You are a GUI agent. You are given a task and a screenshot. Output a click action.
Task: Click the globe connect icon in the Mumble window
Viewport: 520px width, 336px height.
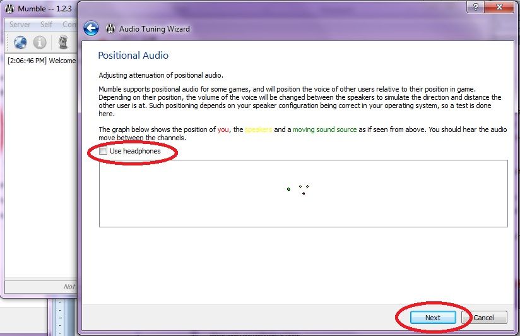click(x=20, y=42)
